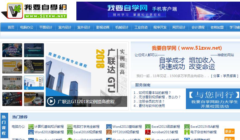Open the 电脑办公 menu
This screenshot has height=140, width=240.
27,27
